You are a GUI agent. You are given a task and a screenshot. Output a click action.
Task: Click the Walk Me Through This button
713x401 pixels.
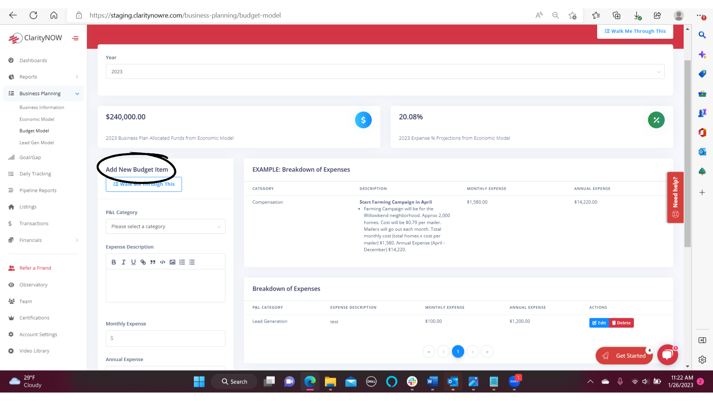144,184
